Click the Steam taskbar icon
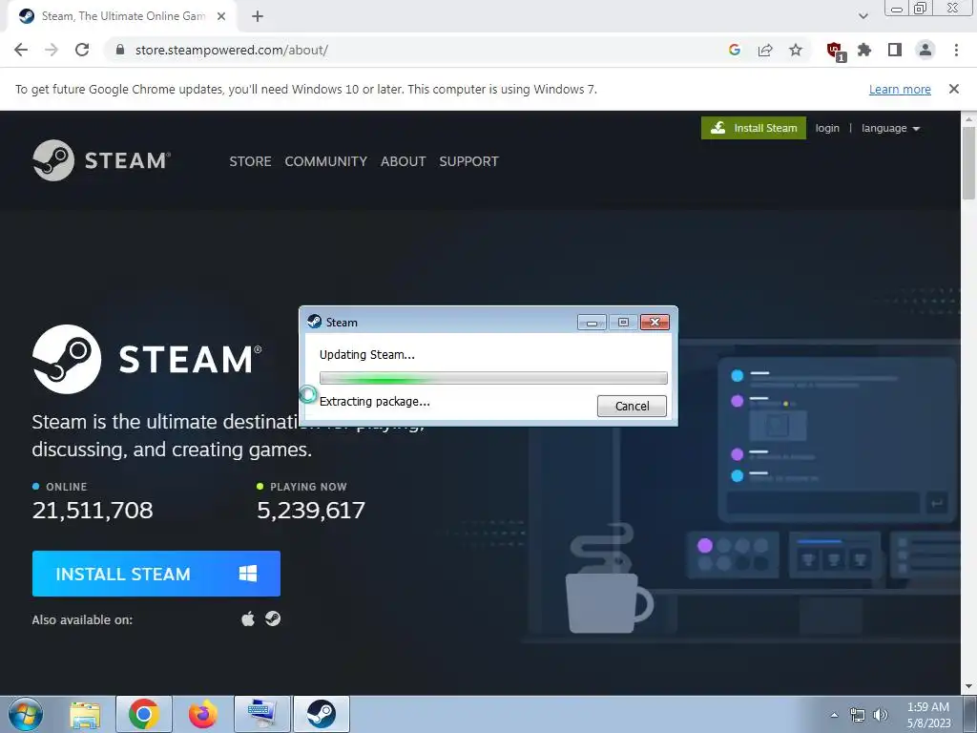 (322, 714)
